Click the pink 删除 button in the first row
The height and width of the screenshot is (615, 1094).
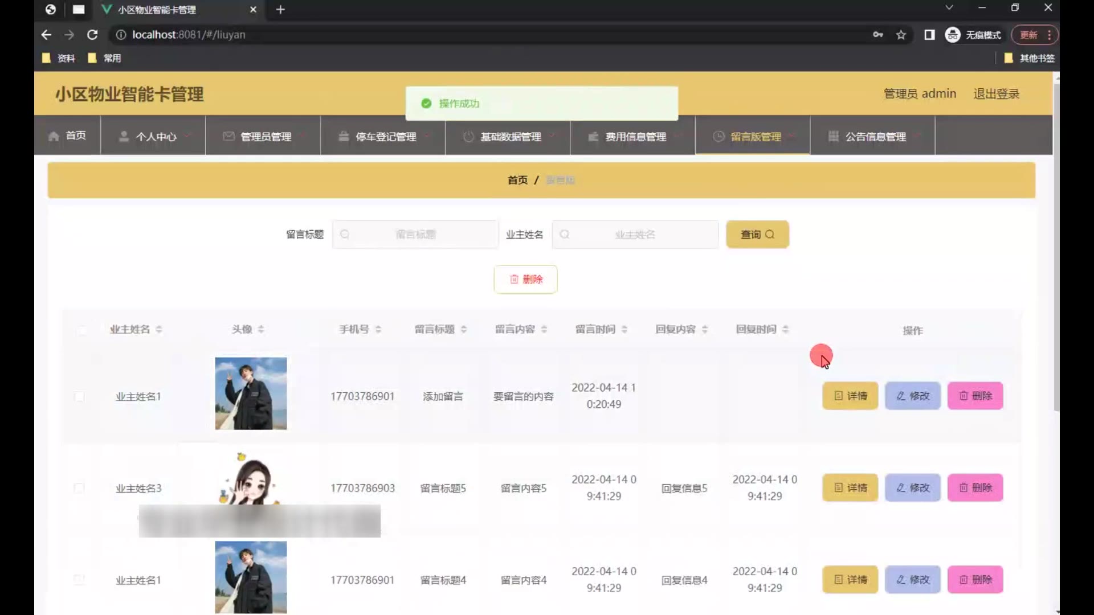pyautogui.click(x=975, y=396)
